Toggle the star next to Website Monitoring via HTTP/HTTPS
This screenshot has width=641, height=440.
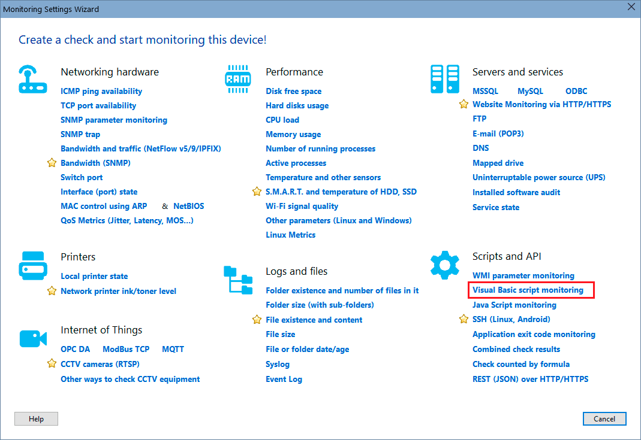(463, 104)
